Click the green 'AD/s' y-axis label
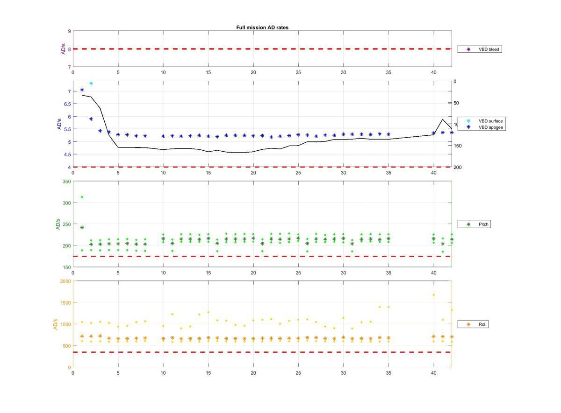 pos(58,224)
